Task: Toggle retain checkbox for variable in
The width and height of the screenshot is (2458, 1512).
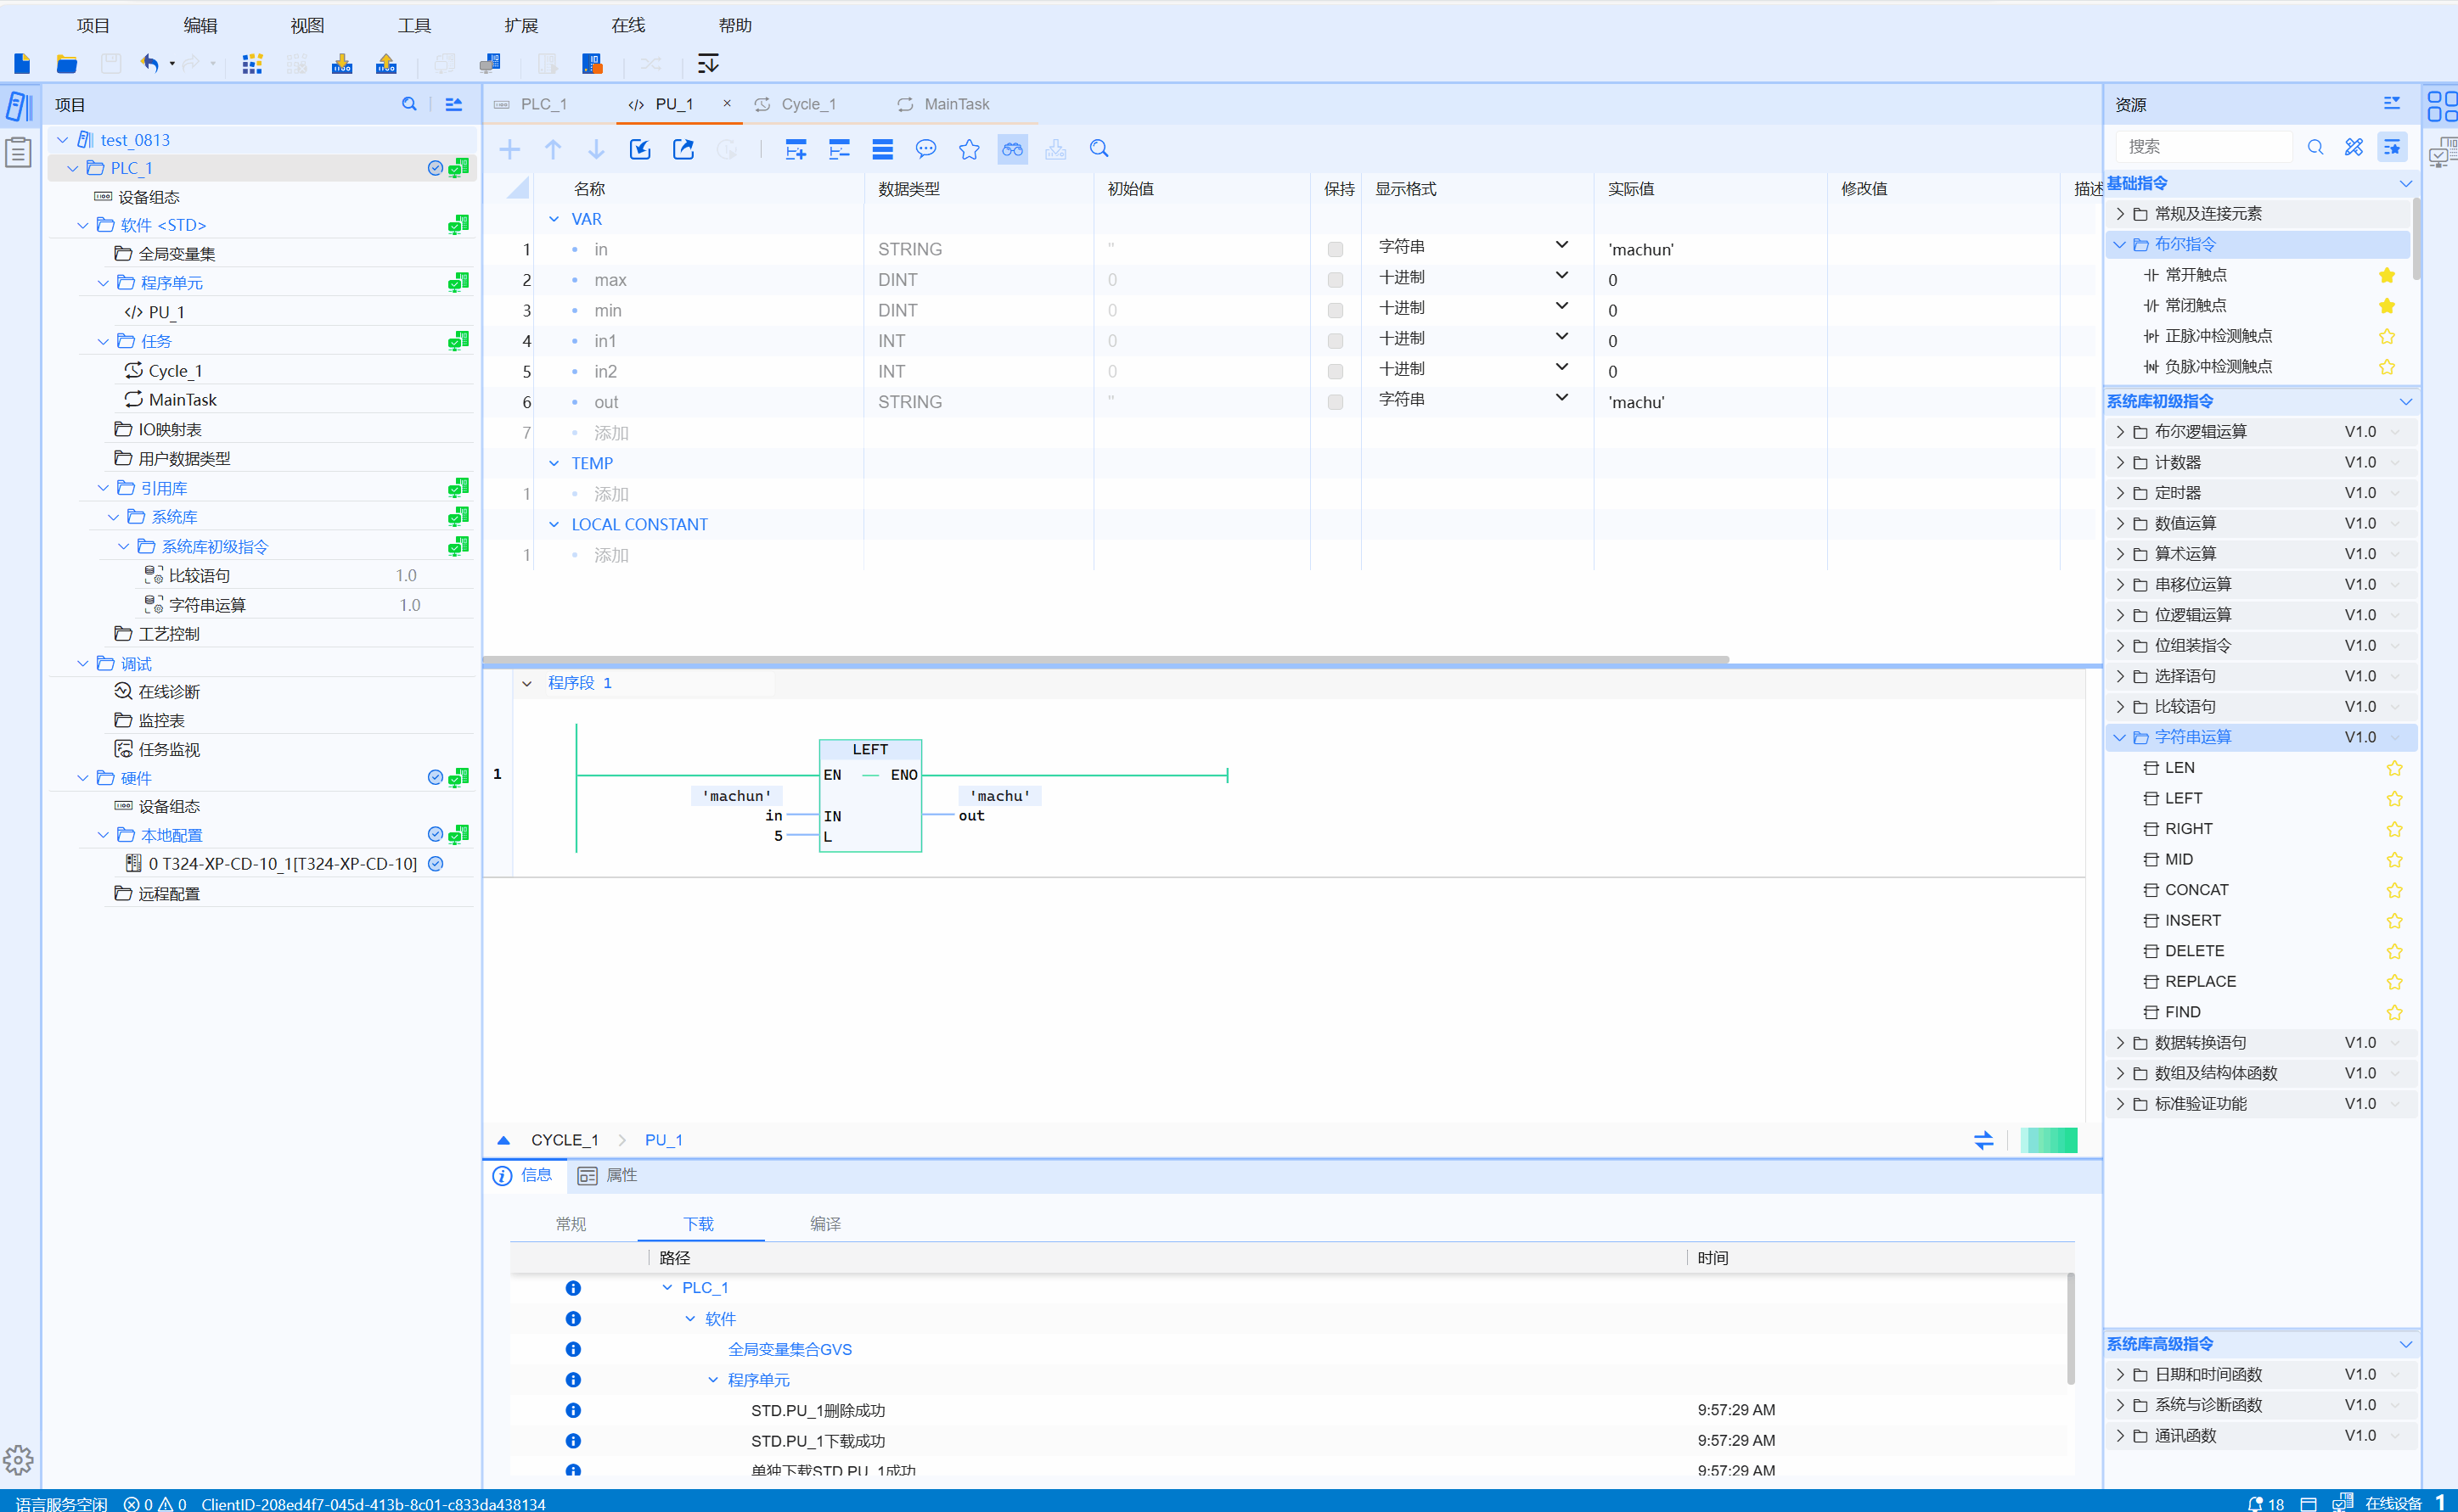Action: coord(1335,249)
